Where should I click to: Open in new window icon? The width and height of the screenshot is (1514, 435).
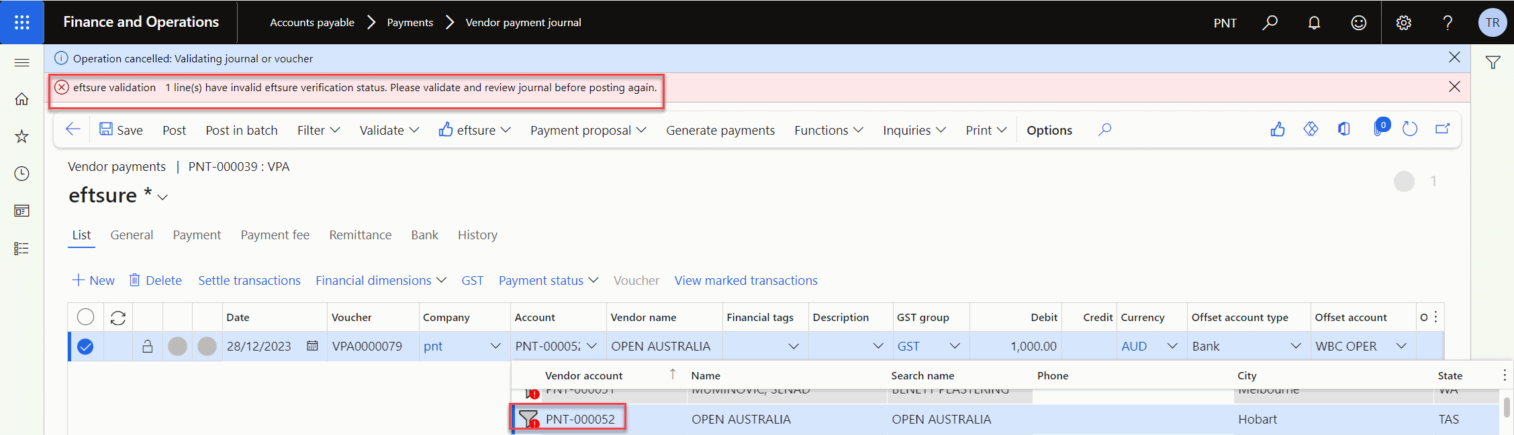pos(1443,129)
